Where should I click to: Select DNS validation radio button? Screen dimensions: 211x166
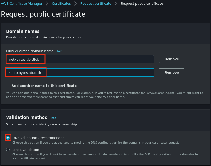8,138
